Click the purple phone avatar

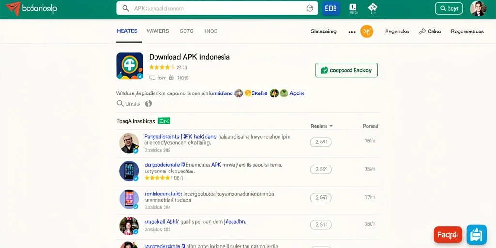tap(129, 199)
